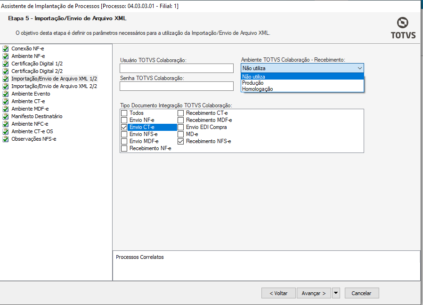Click the Processos Correlatos label
The height and width of the screenshot is (305, 423).
coord(140,257)
